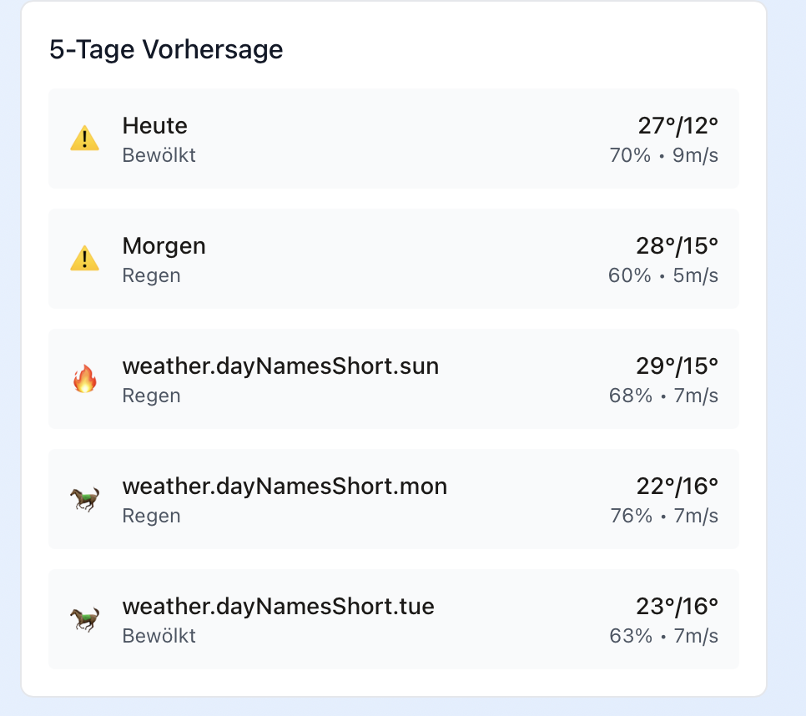This screenshot has width=806, height=716.
Task: Click the Bewölkt condition under Heute
Action: click(159, 155)
